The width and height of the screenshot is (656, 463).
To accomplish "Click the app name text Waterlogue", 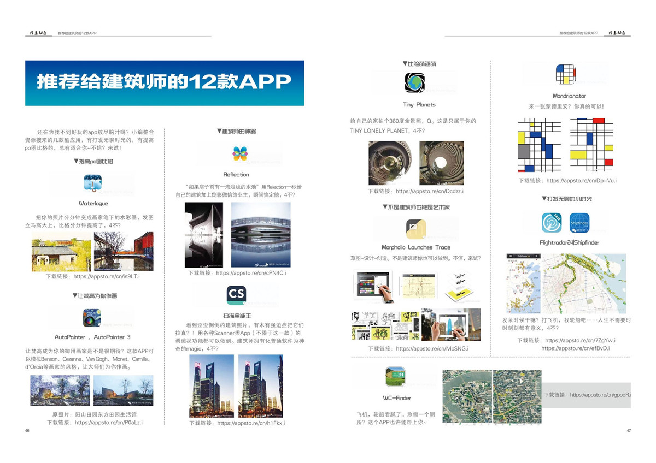I will coord(93,204).
